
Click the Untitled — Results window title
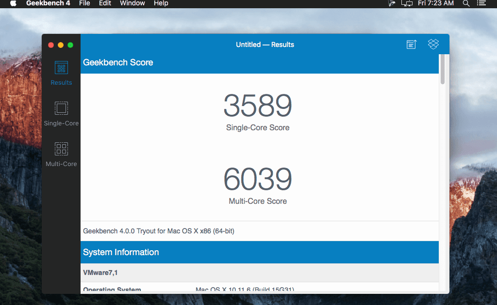(265, 45)
